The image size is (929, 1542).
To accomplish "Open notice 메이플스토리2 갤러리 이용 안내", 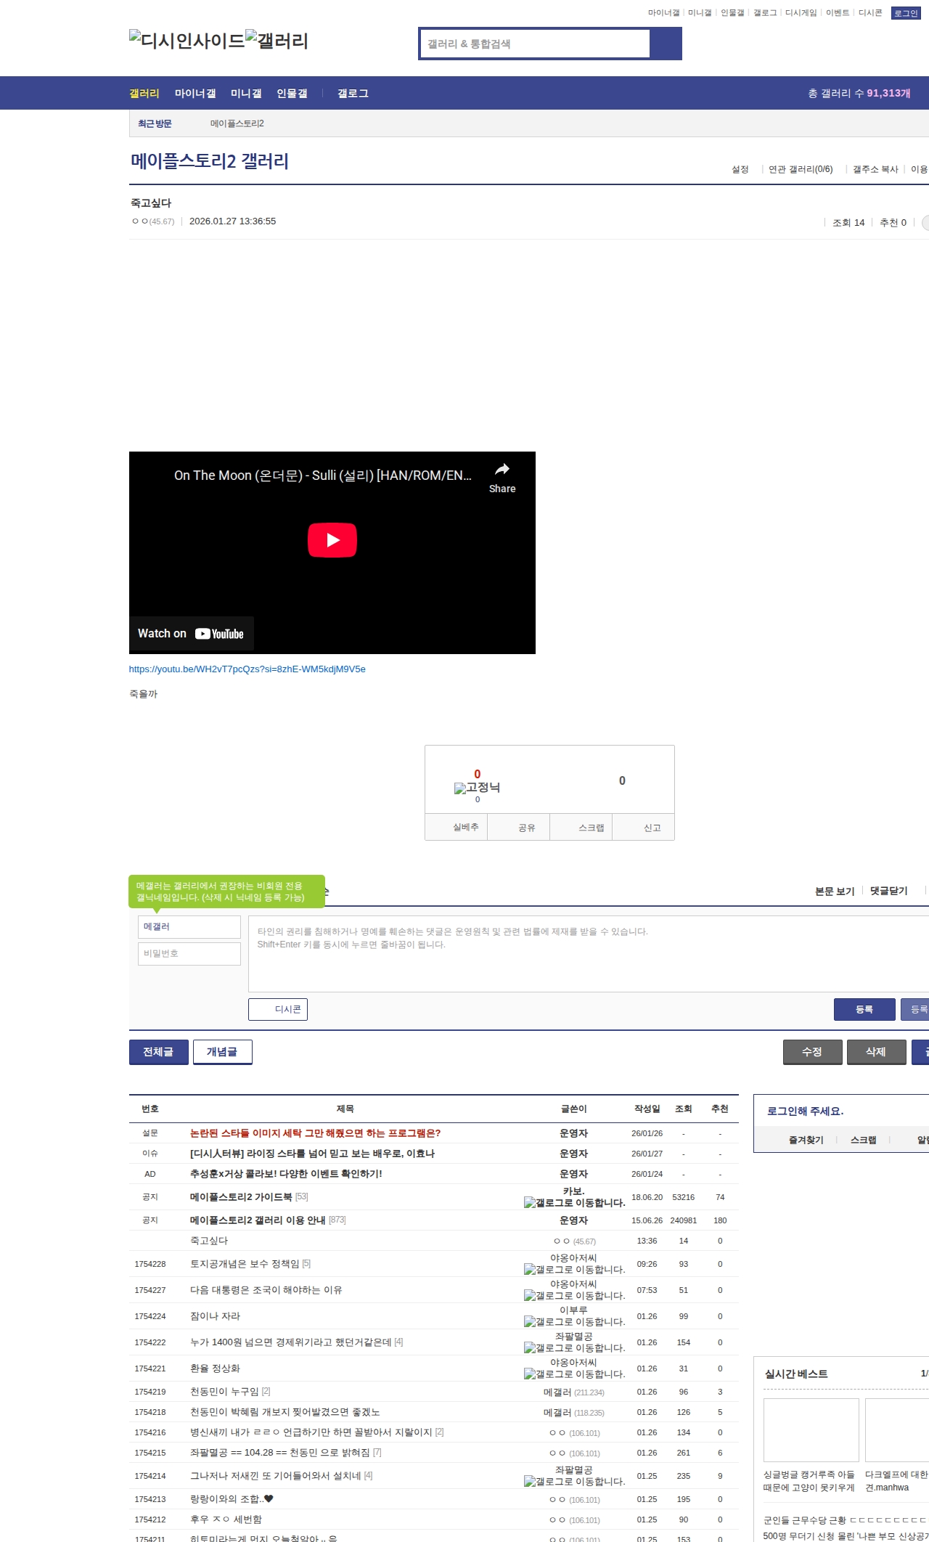I will point(258,1220).
